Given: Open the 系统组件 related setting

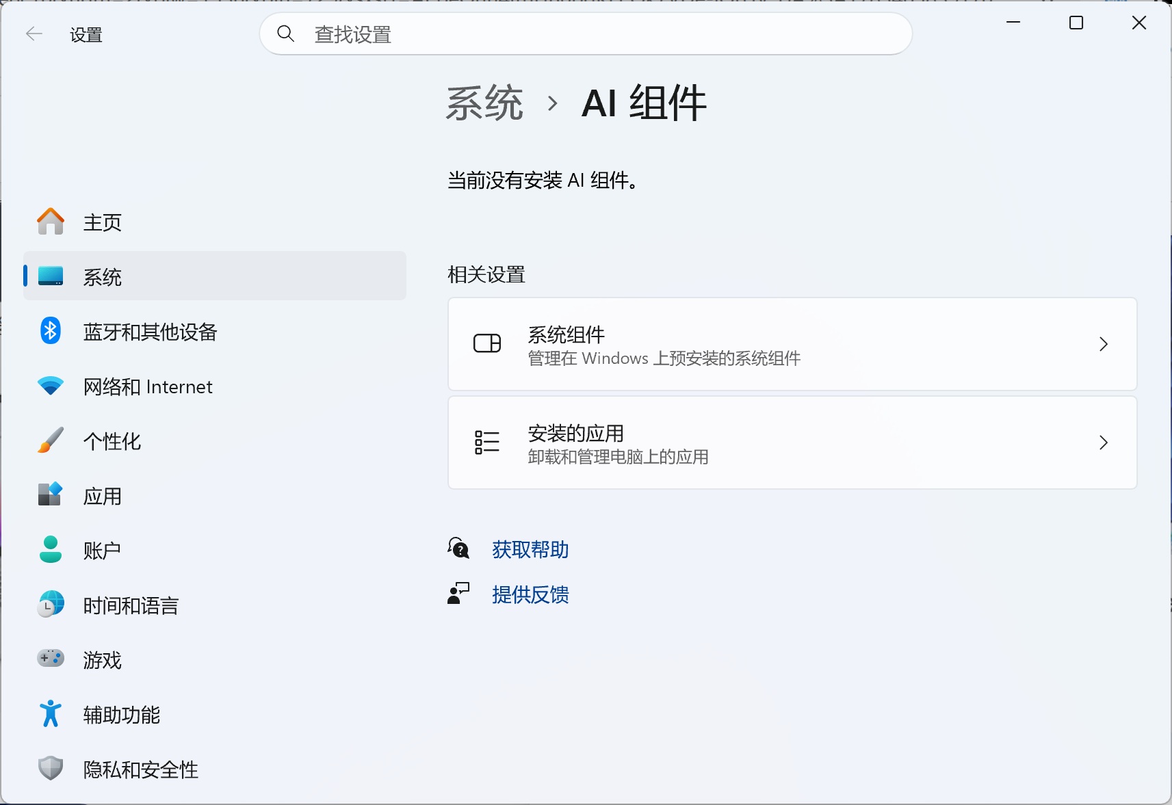Looking at the screenshot, I should click(x=792, y=344).
